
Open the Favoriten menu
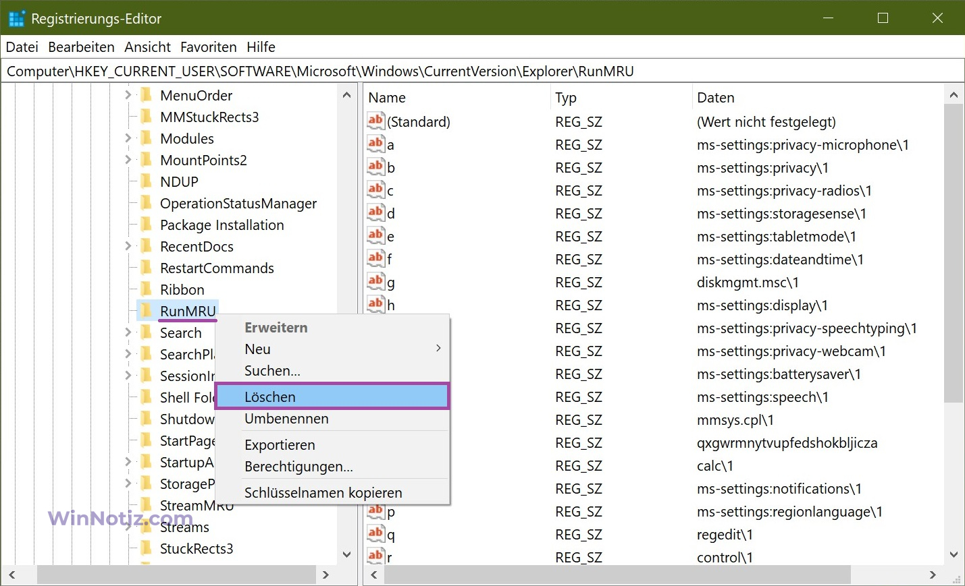[208, 47]
